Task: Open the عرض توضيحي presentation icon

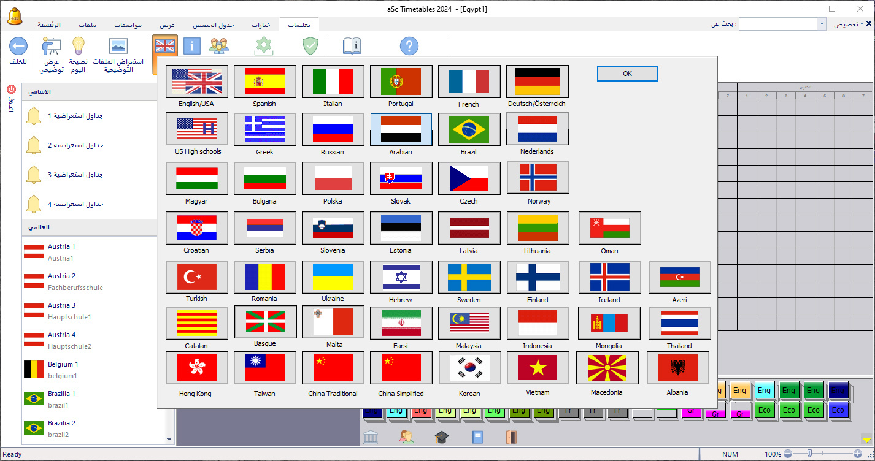Action: 52,47
